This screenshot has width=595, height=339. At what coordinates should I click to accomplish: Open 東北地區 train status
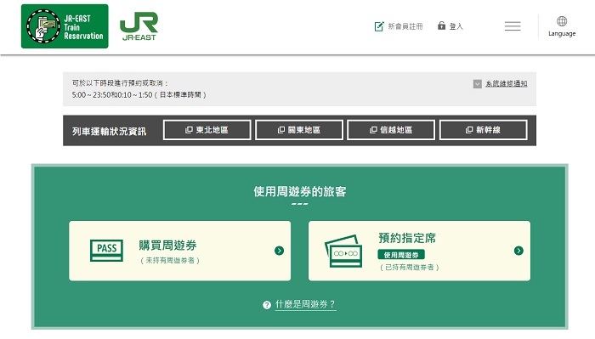point(207,130)
